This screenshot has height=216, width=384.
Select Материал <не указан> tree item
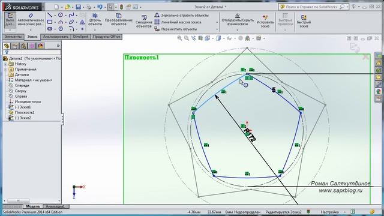coord(31,80)
